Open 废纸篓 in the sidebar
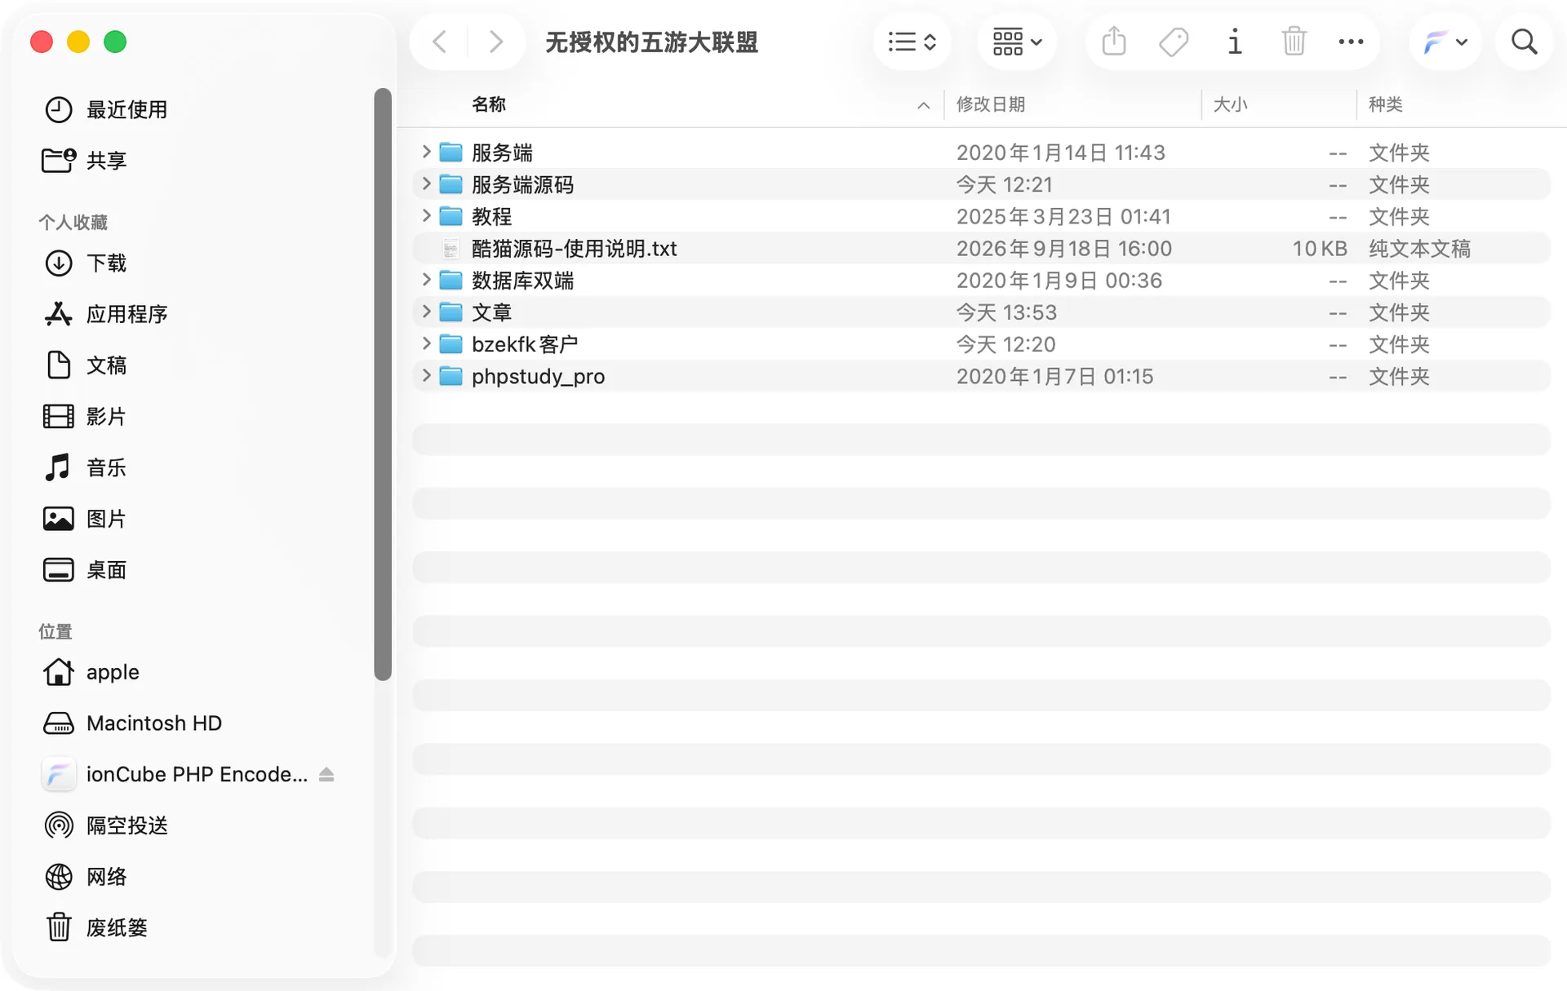 [117, 927]
